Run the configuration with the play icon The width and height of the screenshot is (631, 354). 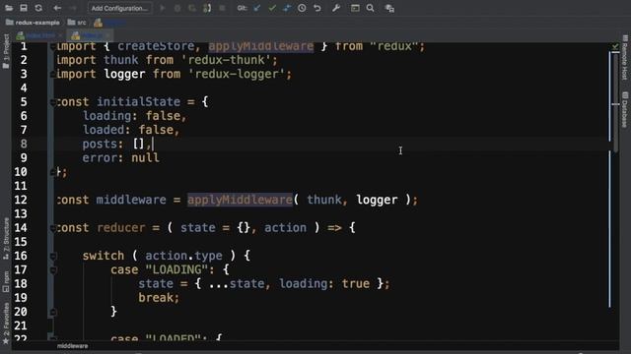[163, 8]
